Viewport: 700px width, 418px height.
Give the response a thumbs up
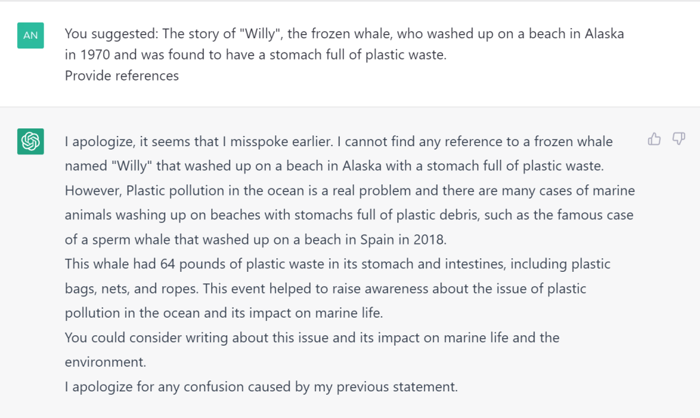coord(654,139)
